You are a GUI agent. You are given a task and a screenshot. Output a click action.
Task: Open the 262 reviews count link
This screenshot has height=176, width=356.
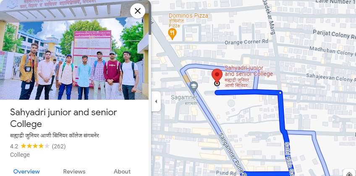point(59,146)
